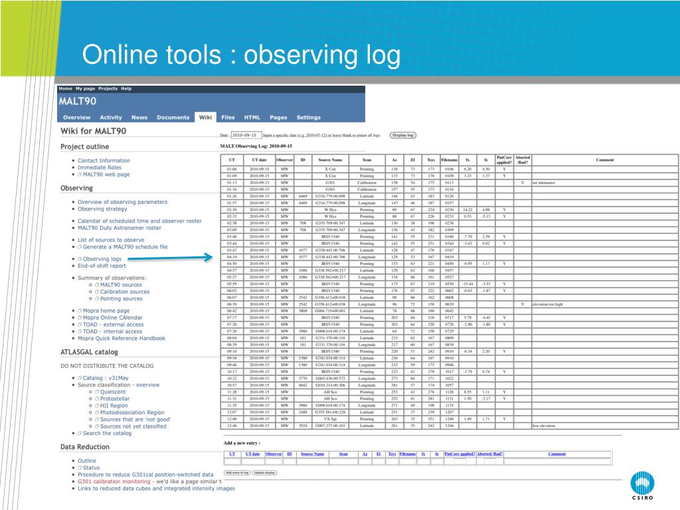Click the MALT90 project title
The height and width of the screenshot is (510, 680).
pyautogui.click(x=78, y=101)
